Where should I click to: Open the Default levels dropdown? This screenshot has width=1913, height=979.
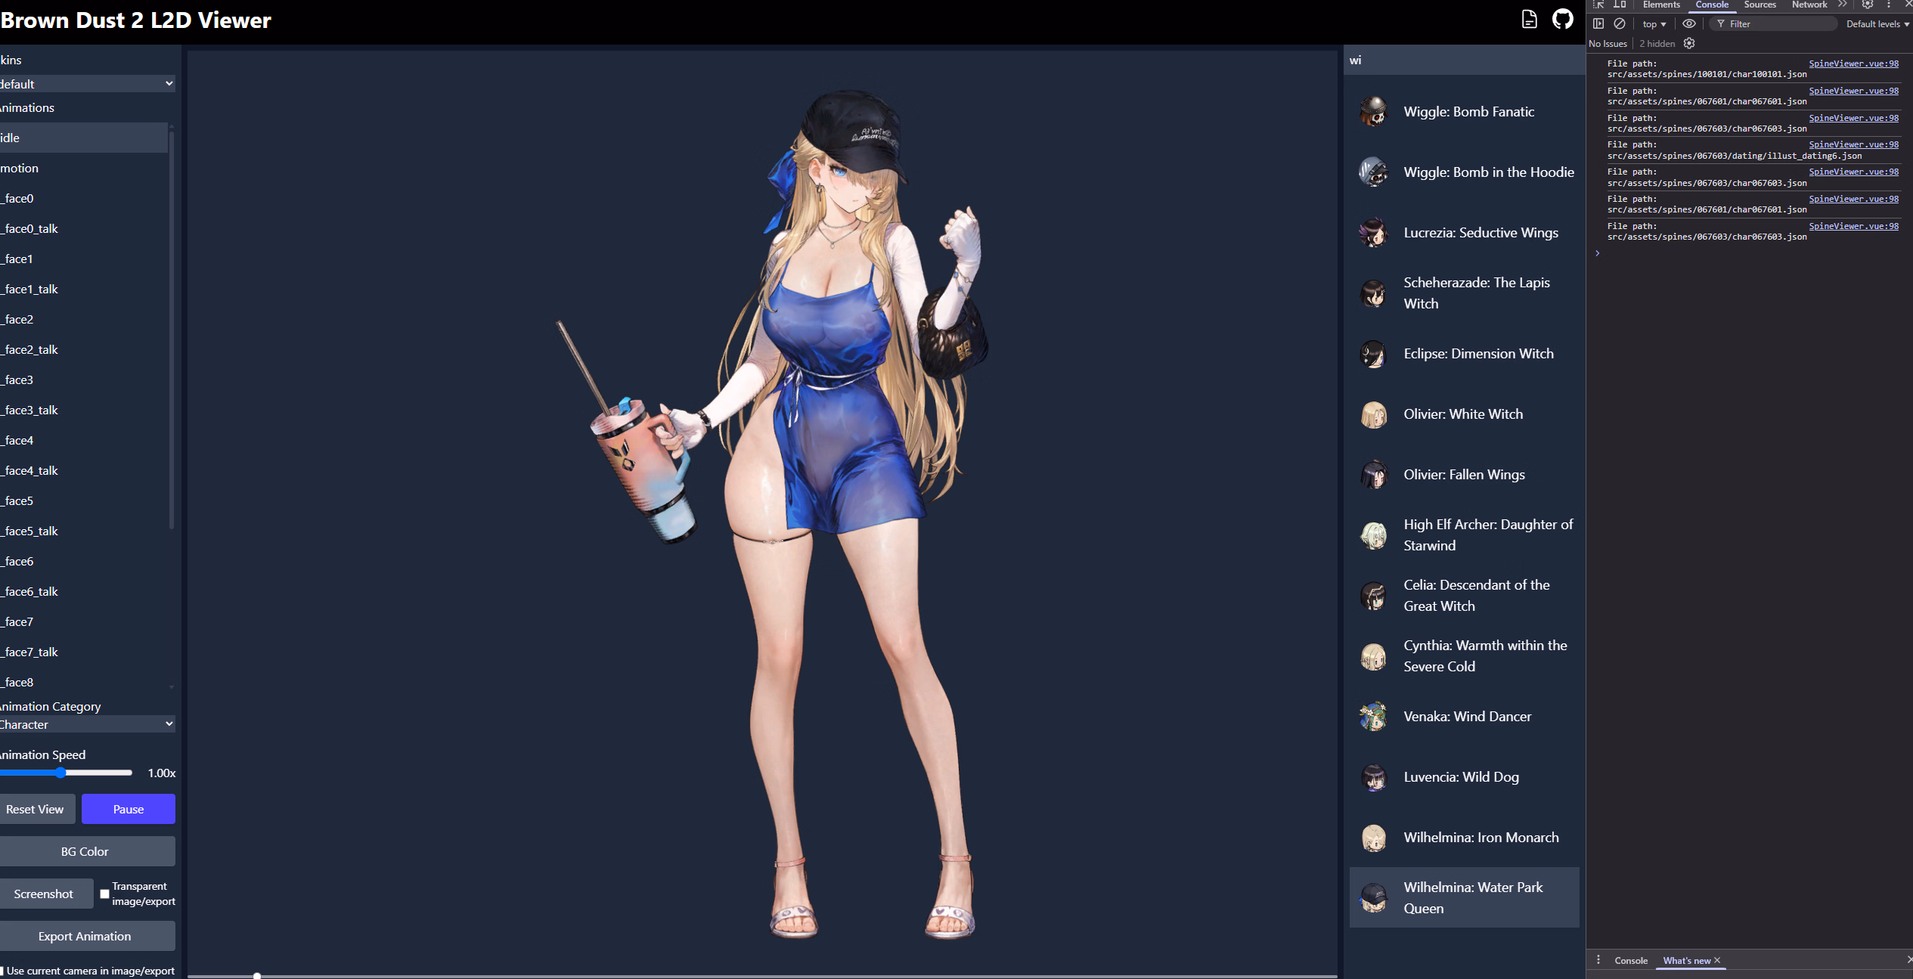pos(1877,23)
